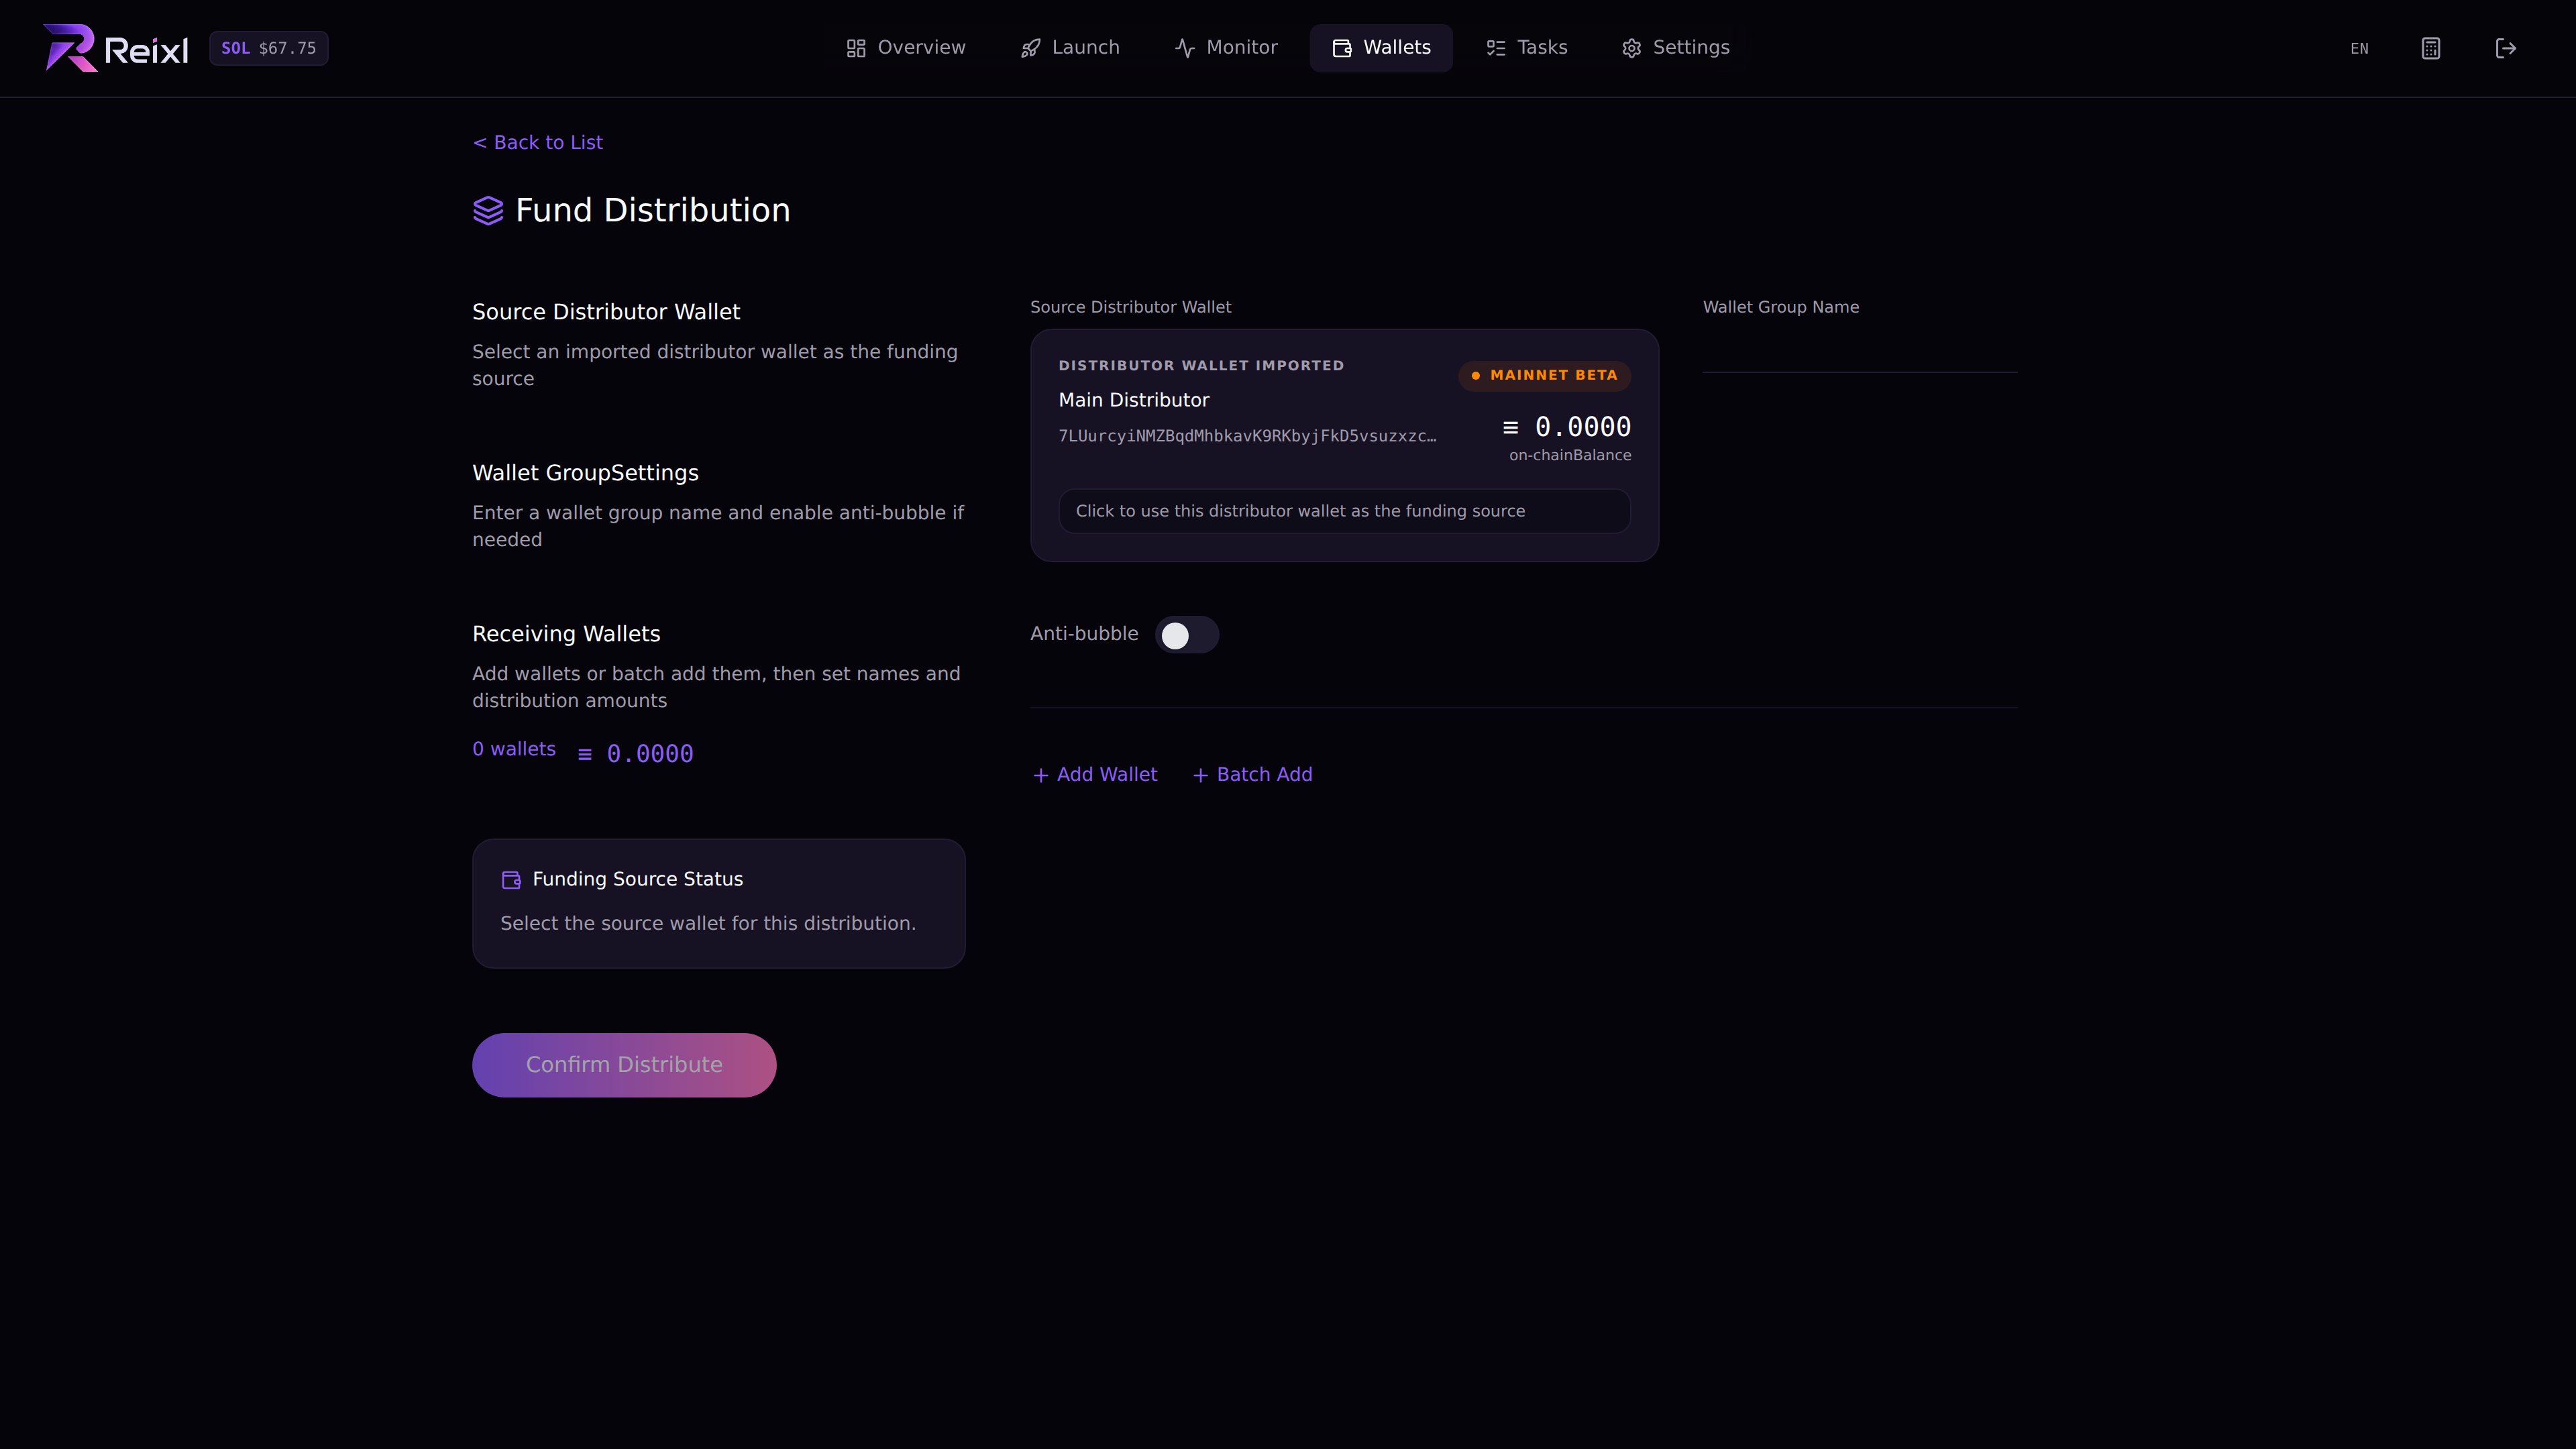Click the Fund Distribution layers icon
The image size is (2576, 1449).
(x=488, y=211)
